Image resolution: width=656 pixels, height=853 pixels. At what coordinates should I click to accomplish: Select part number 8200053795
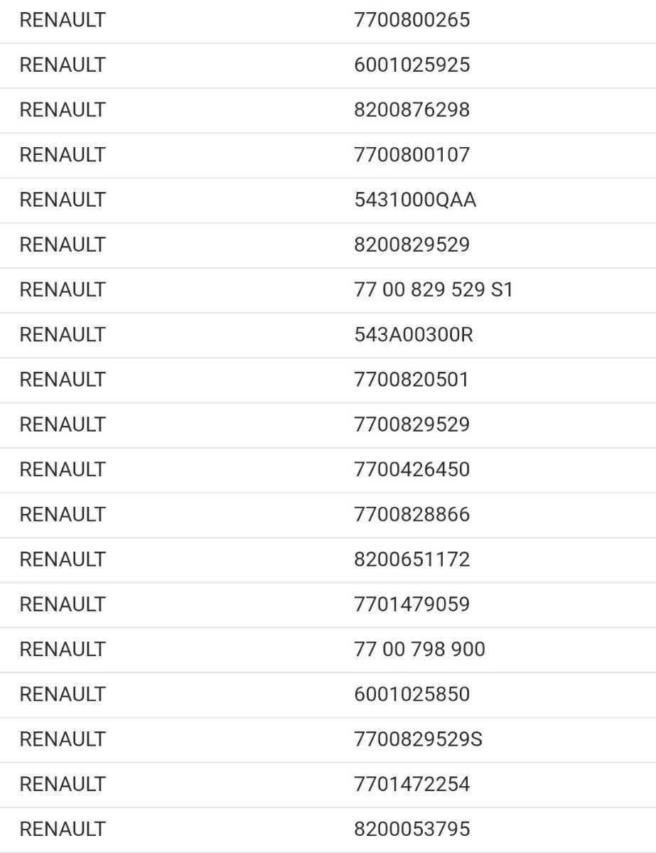[x=412, y=829]
